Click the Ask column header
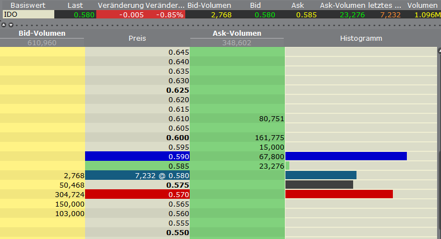Screen dimensions: 441x239 coord(298,6)
